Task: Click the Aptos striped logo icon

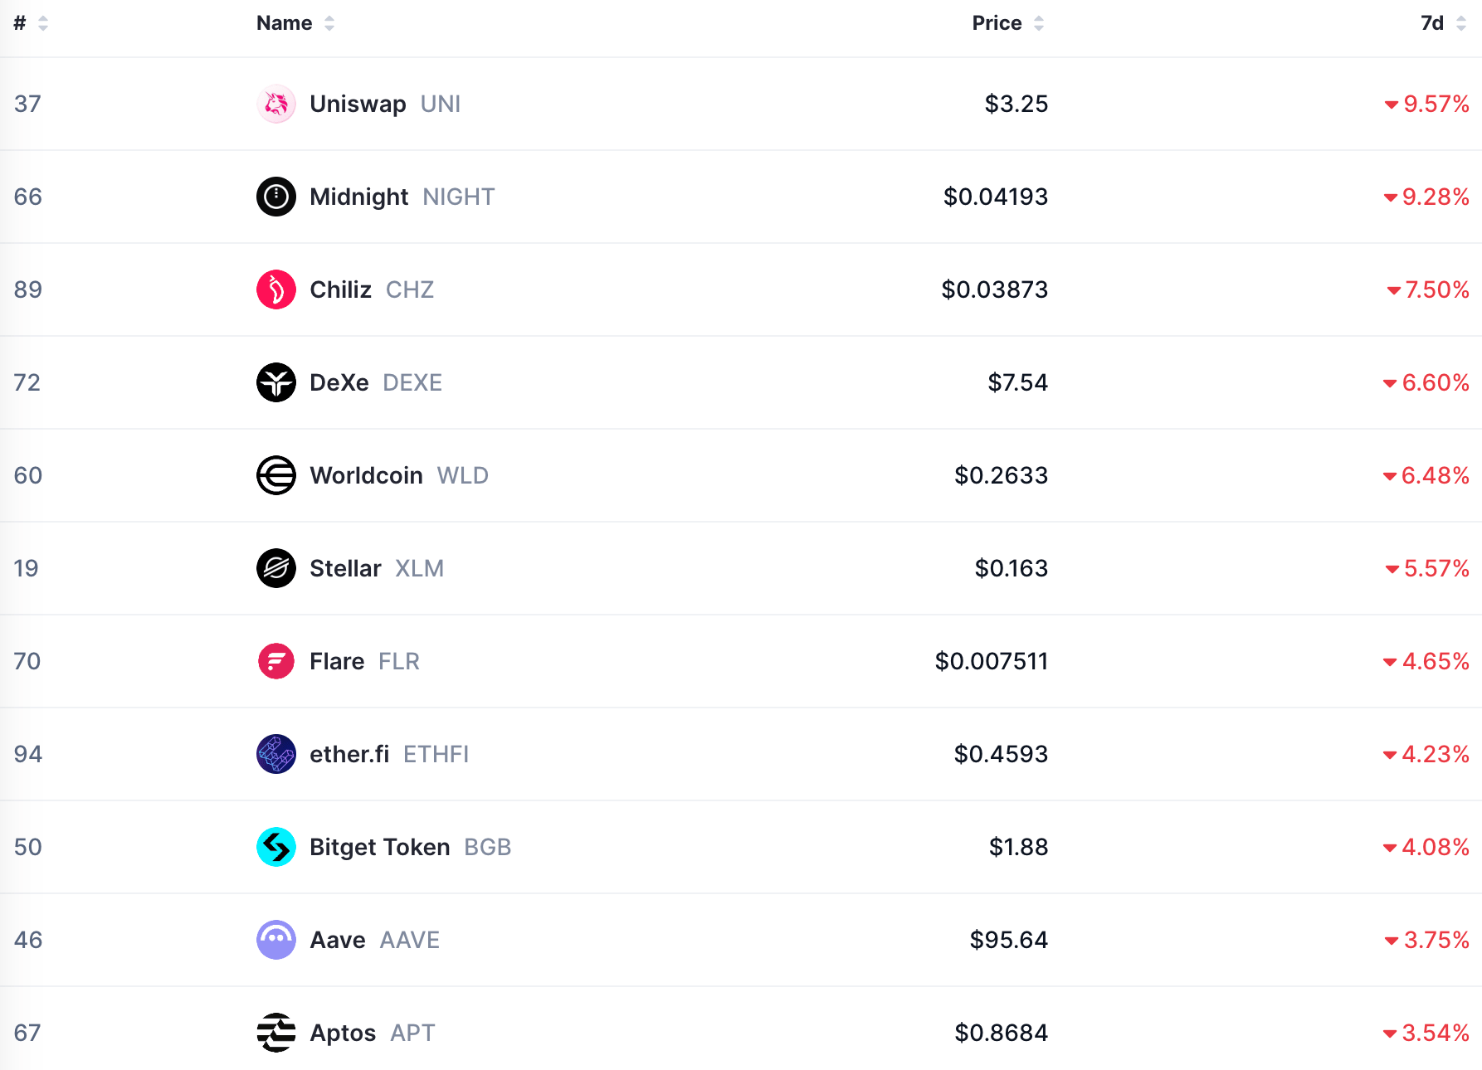Action: 276,1033
